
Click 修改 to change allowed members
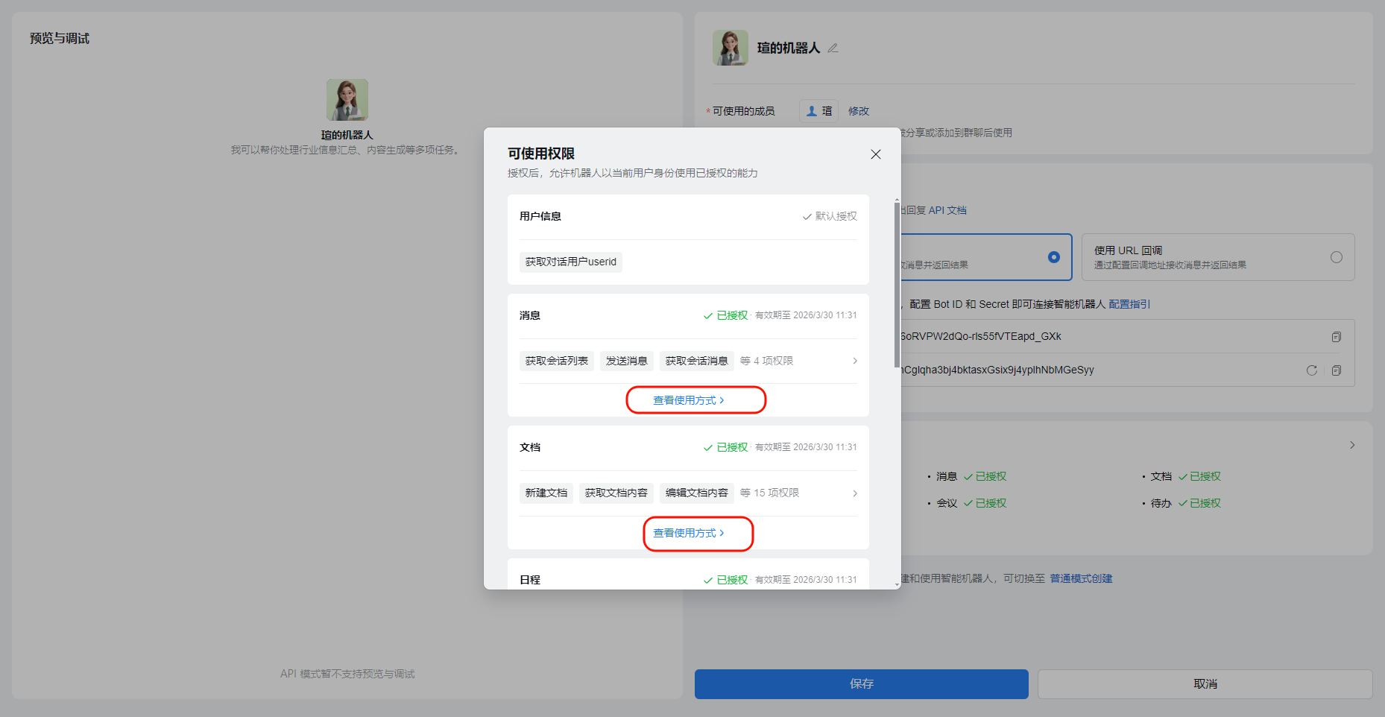click(x=859, y=111)
